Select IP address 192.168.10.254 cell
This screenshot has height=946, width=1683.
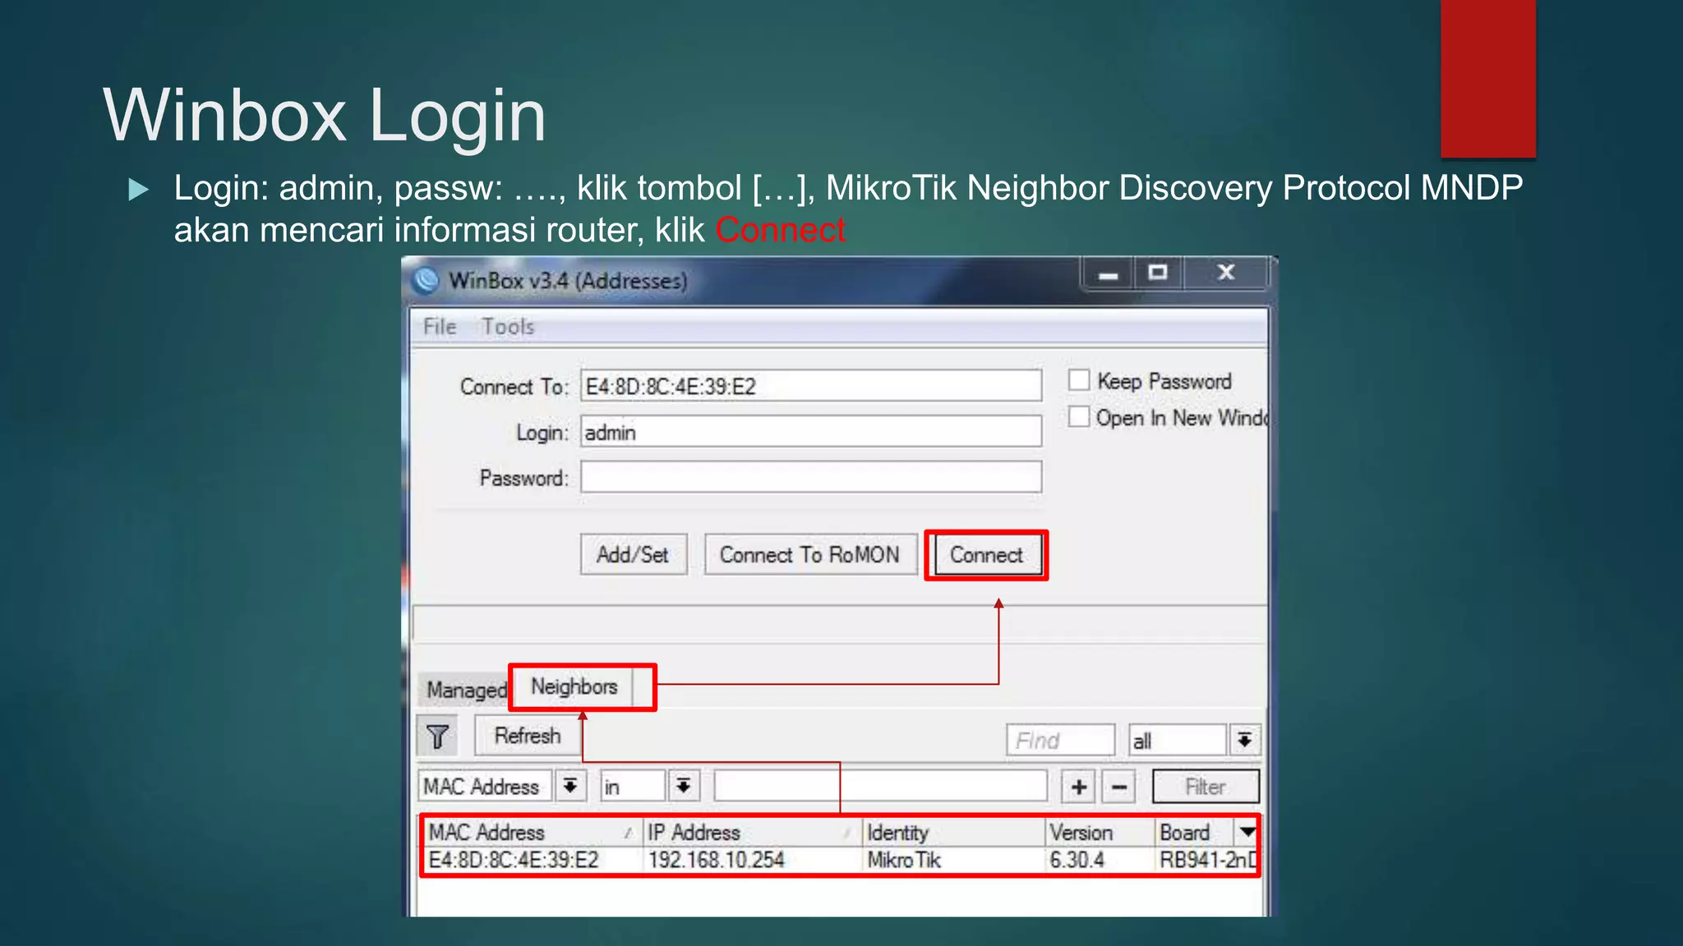click(717, 861)
